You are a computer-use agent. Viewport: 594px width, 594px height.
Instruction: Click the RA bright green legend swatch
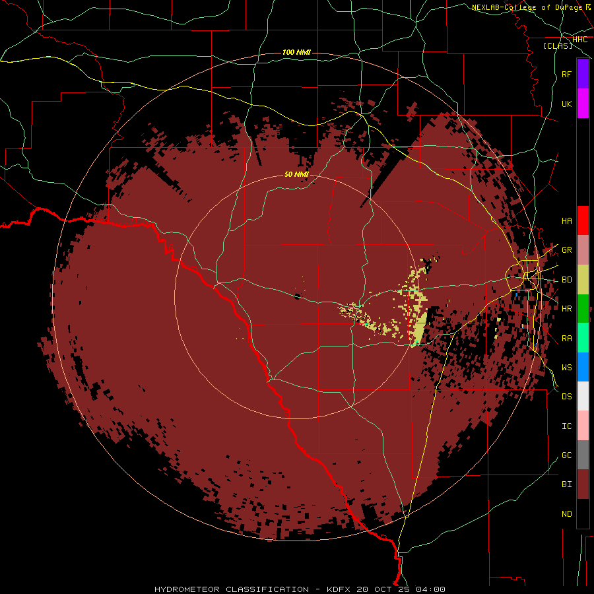(x=583, y=338)
